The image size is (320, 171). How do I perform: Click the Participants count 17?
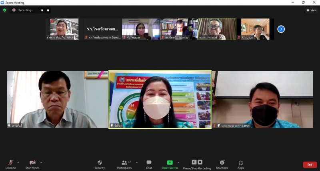[x=129, y=162]
